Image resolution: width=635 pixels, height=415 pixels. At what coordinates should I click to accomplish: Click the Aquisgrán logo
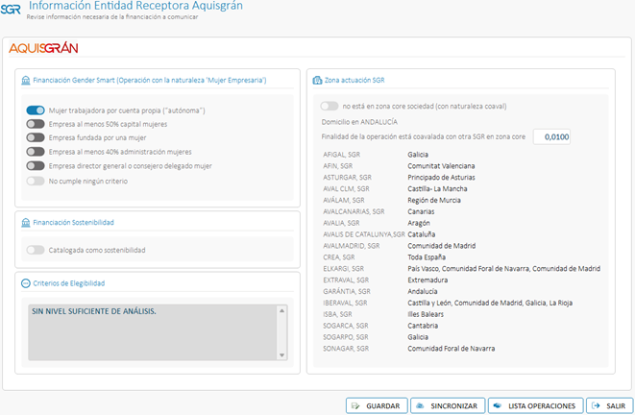click(43, 48)
